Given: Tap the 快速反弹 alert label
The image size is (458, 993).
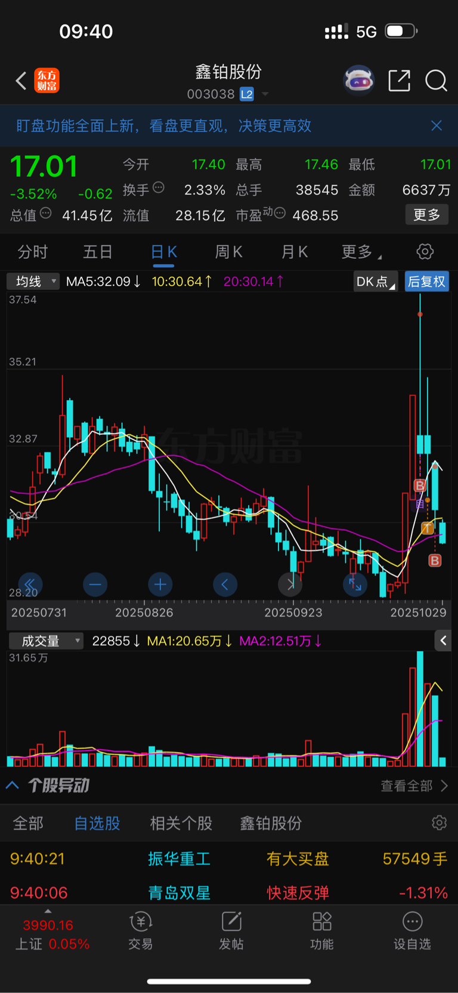Looking at the screenshot, I should (298, 893).
